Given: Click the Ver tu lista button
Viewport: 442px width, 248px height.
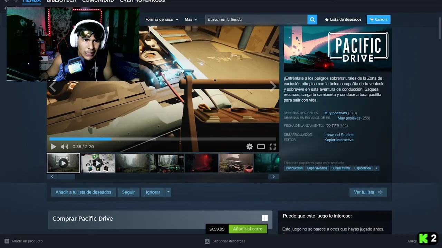Looking at the screenshot, I should pos(368,192).
